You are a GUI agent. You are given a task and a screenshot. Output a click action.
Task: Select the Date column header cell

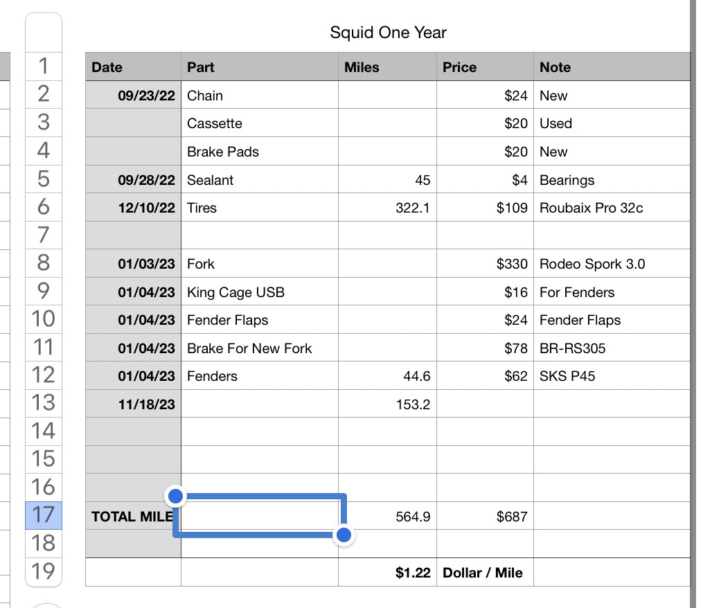click(134, 67)
